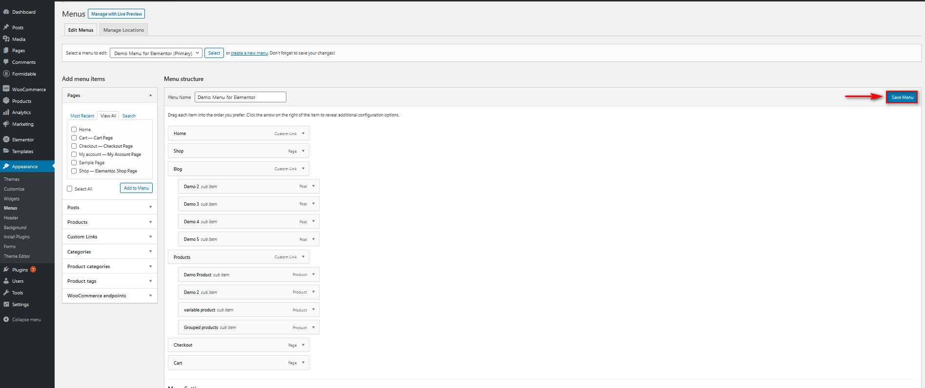Click the Marketing megaphone icon
The width and height of the screenshot is (925, 388).
6,124
